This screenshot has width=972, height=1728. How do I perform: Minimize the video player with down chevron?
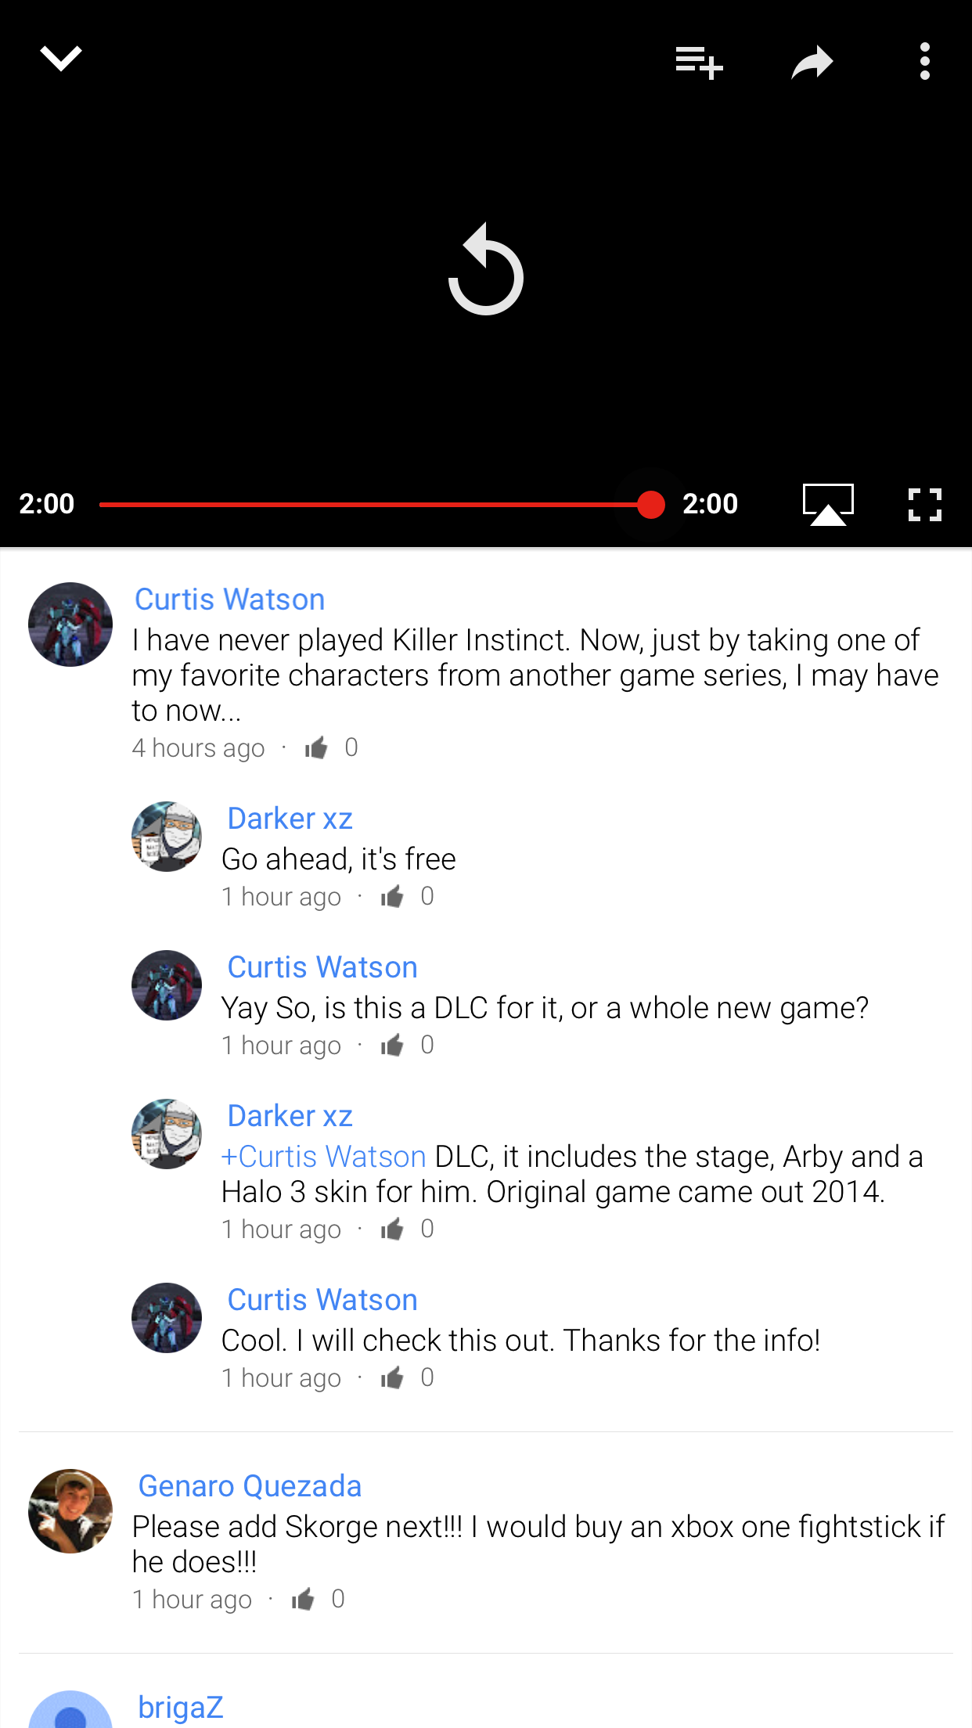[x=60, y=59]
